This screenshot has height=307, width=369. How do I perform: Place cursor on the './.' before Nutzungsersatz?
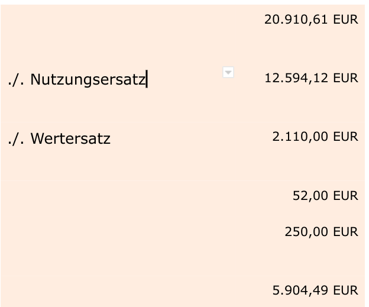pyautogui.click(x=16, y=79)
